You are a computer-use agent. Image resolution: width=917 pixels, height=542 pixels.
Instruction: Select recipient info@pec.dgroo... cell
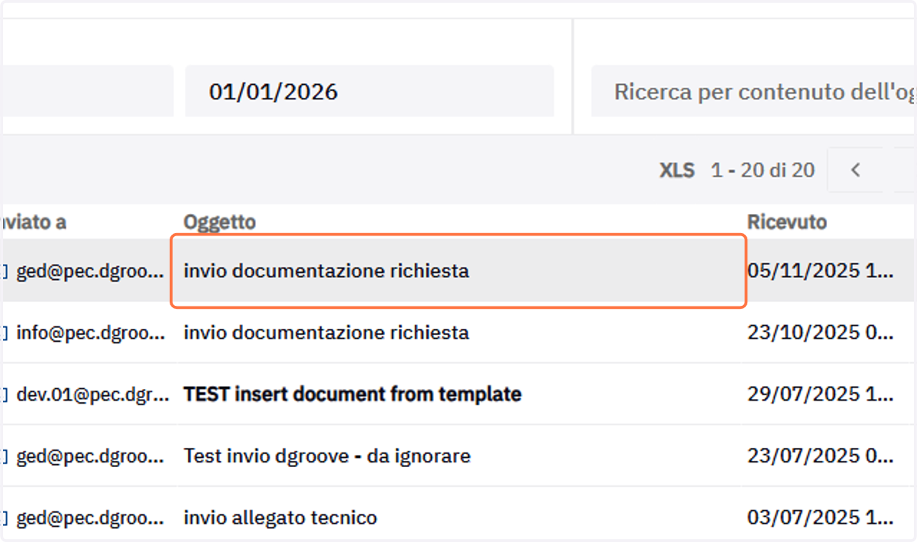point(89,333)
